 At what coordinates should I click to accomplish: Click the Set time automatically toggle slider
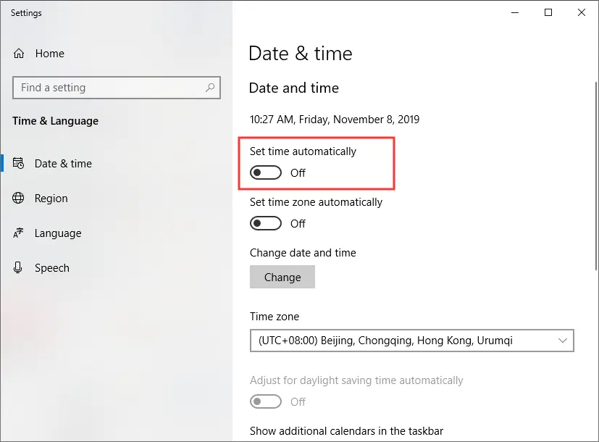[265, 172]
